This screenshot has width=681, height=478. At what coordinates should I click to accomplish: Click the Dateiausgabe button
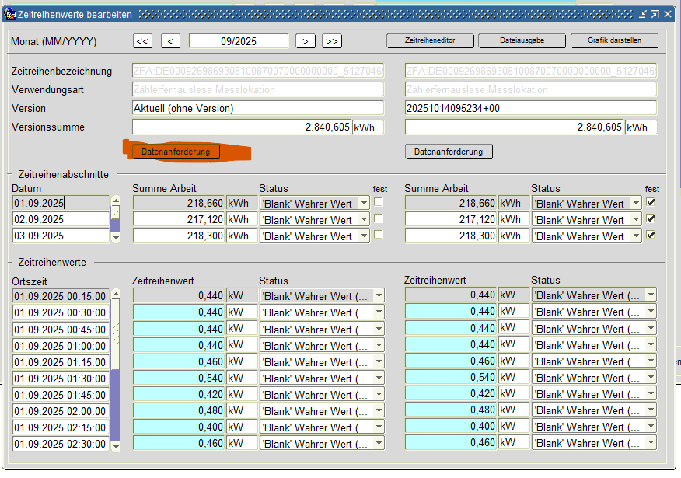522,41
